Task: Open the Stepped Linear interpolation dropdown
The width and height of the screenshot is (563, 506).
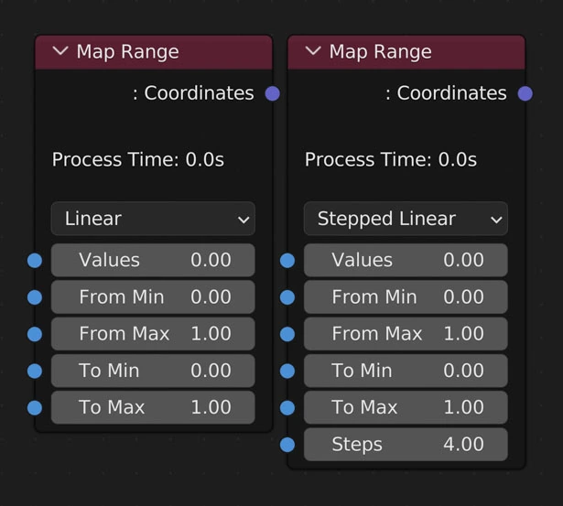Action: point(406,219)
